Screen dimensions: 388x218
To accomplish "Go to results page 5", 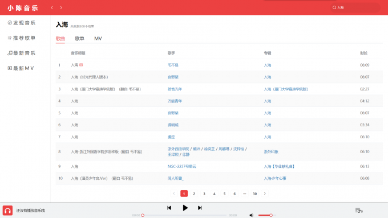I will tap(224, 194).
